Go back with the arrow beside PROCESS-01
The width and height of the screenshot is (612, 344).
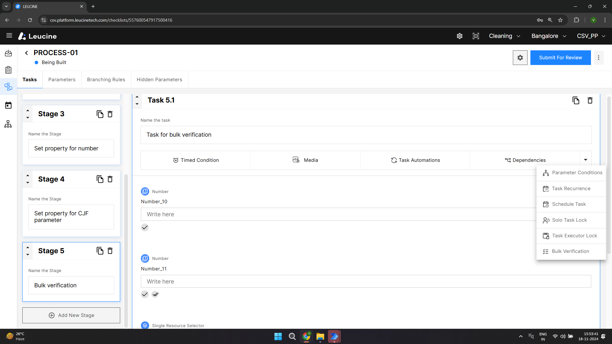(x=26, y=53)
